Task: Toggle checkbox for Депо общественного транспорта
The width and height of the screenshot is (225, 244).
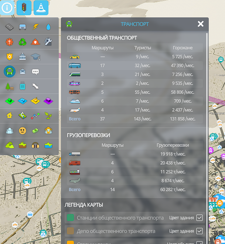Action: 200,231
